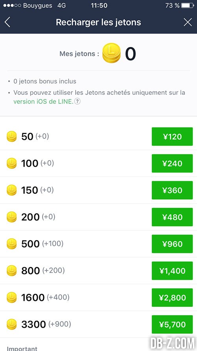Open the version iOS de LINE link
Viewport: 197px width, 351px height.
pos(43,101)
